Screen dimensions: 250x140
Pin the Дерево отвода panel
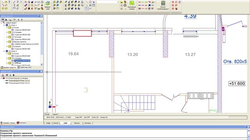click(x=39, y=72)
